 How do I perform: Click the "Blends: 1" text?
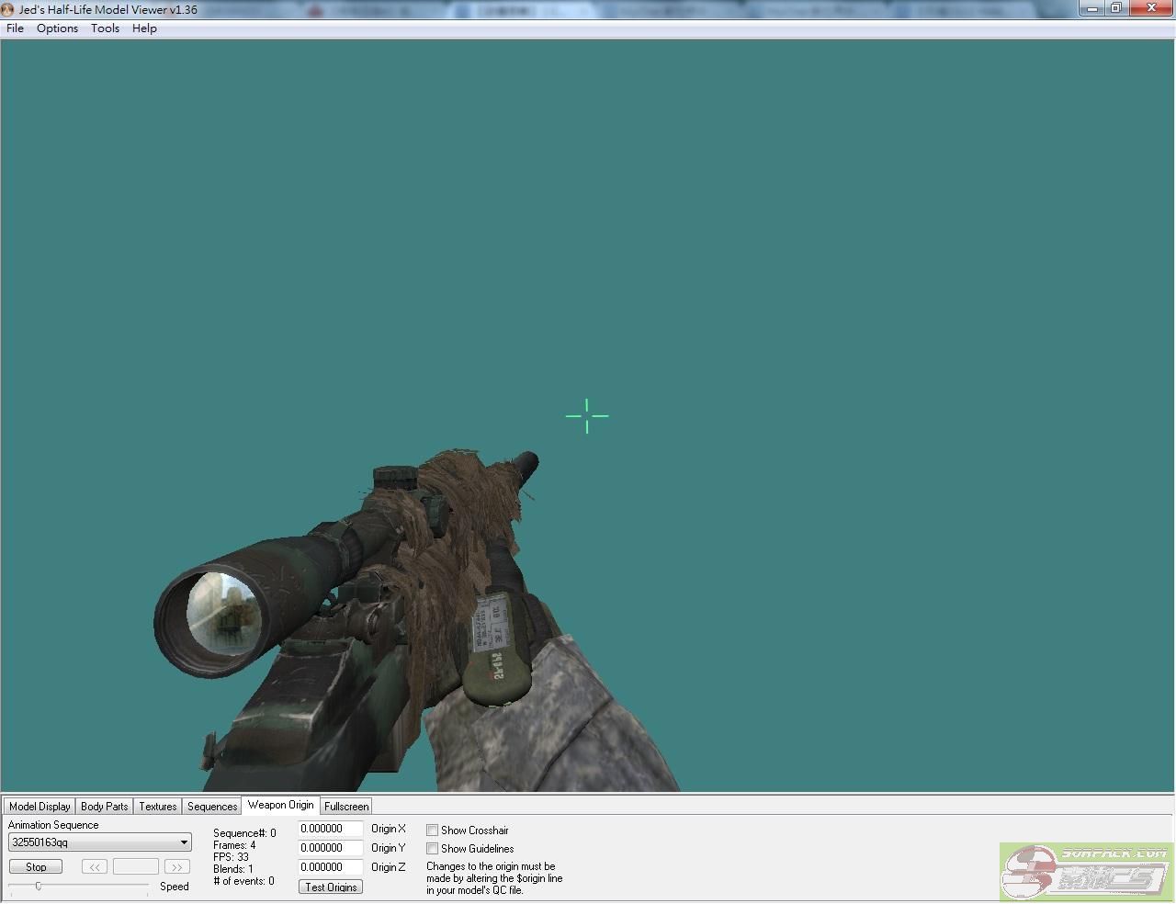click(x=233, y=869)
